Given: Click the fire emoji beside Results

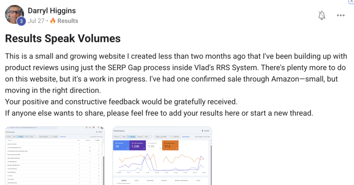Looking at the screenshot, I should pos(53,21).
